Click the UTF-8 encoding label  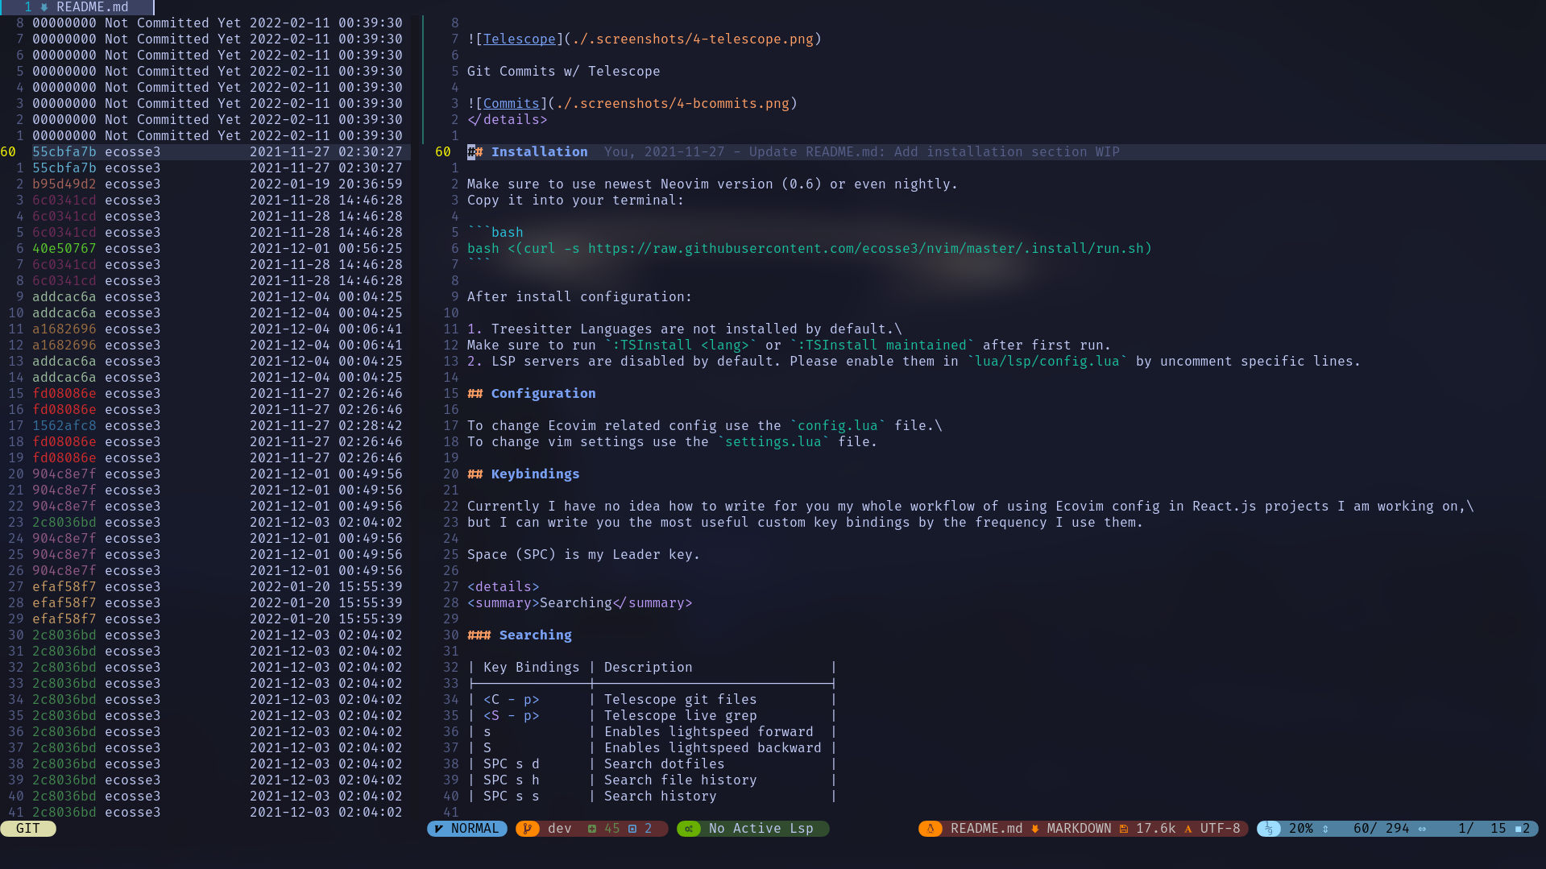(1221, 829)
